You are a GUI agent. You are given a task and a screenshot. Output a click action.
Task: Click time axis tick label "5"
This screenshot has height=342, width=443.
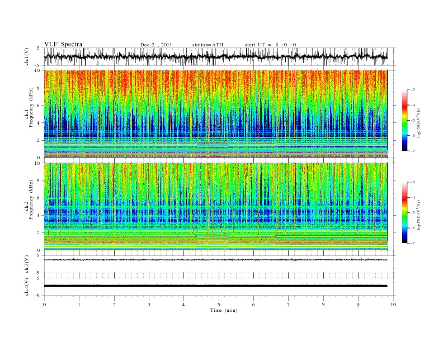click(219, 305)
